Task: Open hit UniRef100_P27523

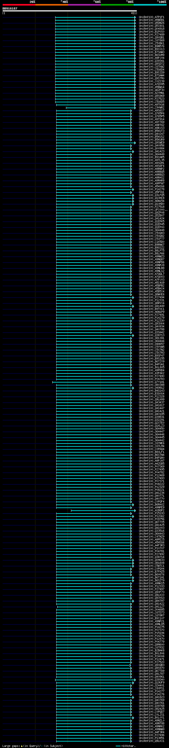Action: [x=152, y=99]
